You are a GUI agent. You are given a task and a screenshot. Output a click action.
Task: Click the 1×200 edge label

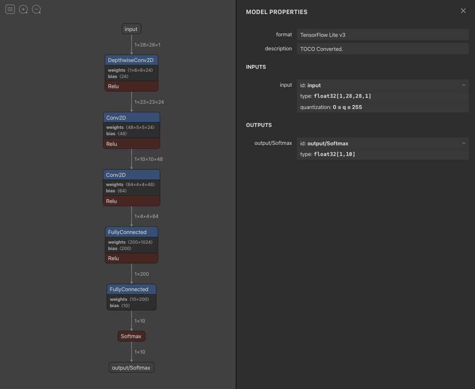(141, 274)
